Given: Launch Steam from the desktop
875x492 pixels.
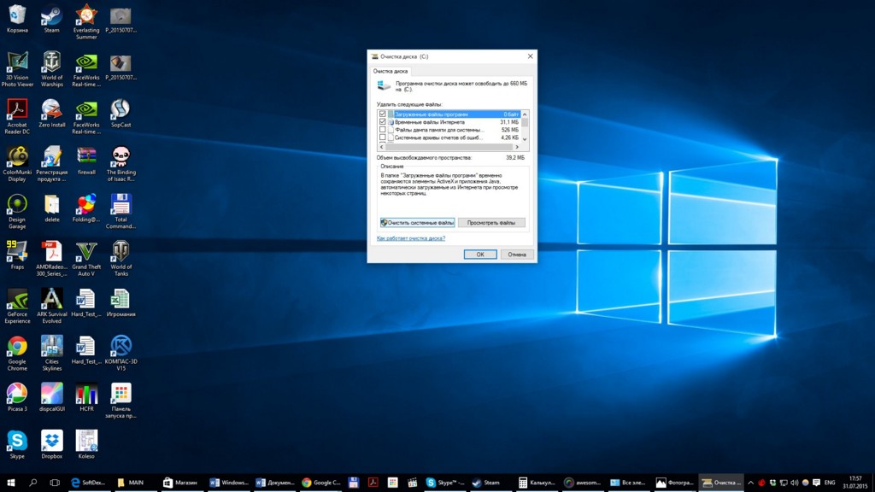Looking at the screenshot, I should click(x=50, y=17).
